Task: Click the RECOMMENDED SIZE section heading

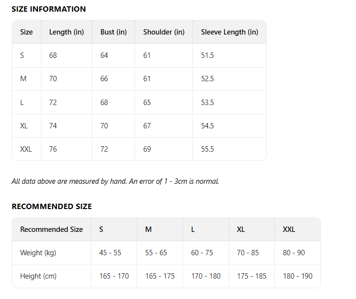Action: point(52,207)
